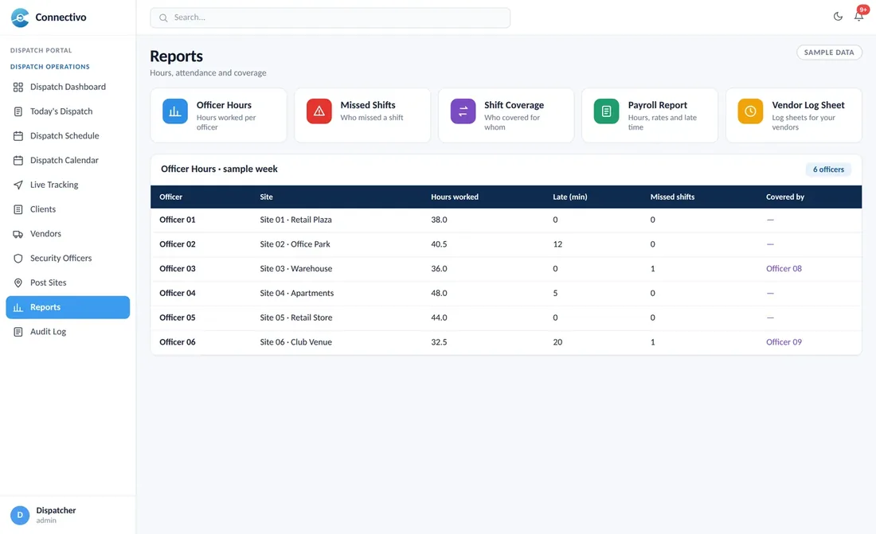Click Site 06 · Club Venue cell
The width and height of the screenshot is (876, 534).
[295, 342]
